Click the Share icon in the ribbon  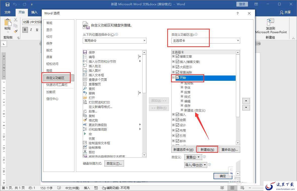[282, 13]
